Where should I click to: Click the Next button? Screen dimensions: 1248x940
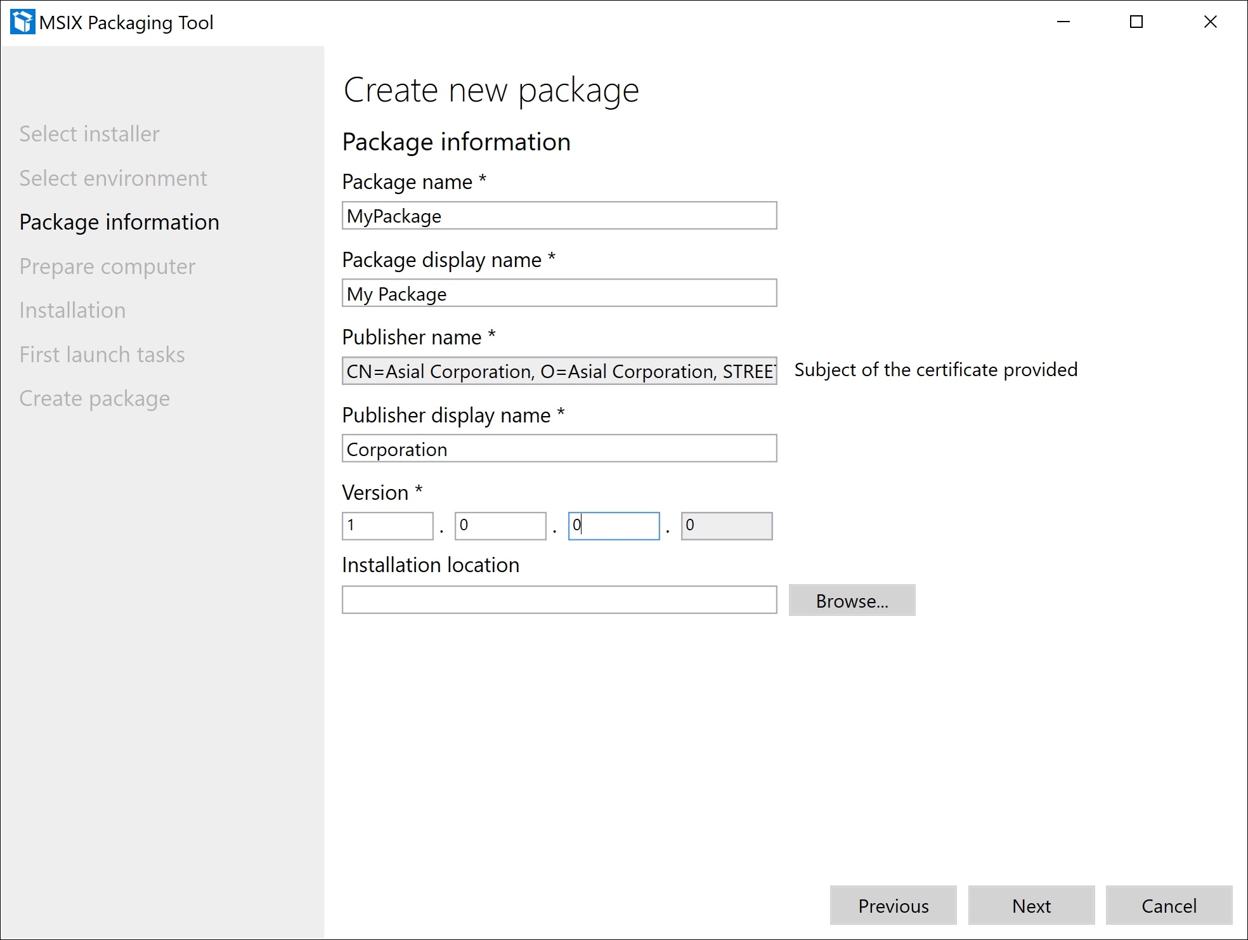tap(1031, 906)
